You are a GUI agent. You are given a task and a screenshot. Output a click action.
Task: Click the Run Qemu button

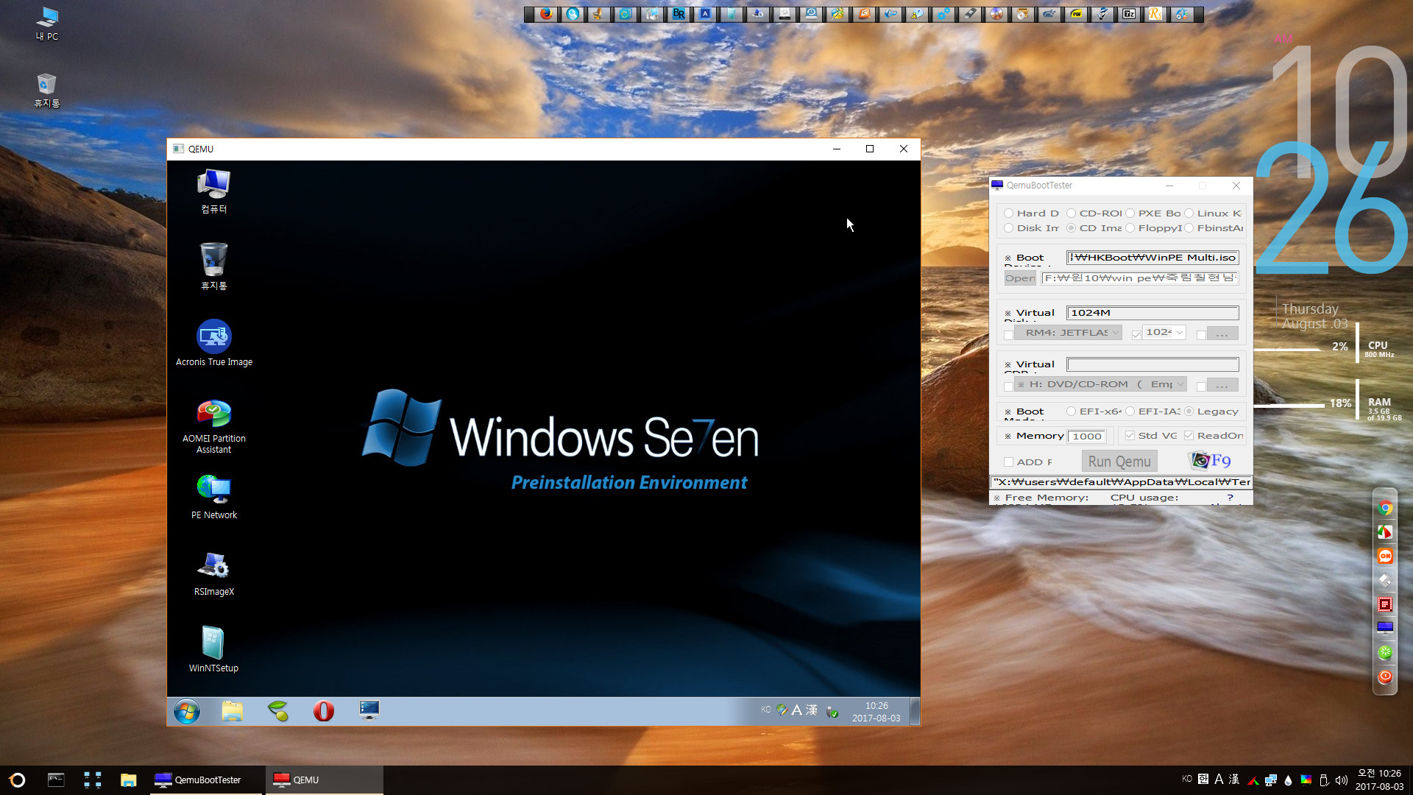[1119, 462]
